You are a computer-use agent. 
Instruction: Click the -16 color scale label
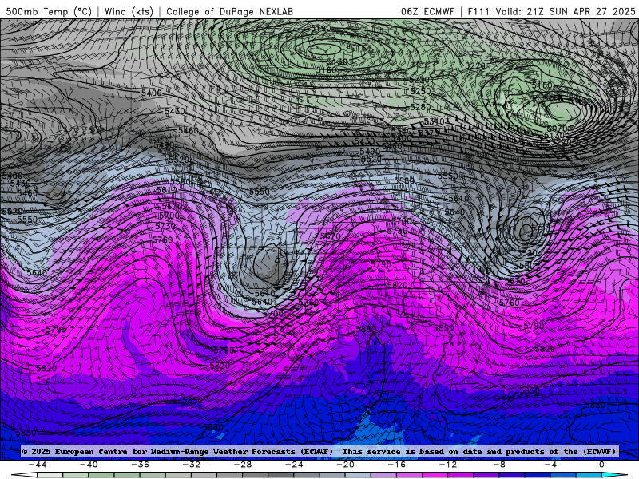(396, 465)
